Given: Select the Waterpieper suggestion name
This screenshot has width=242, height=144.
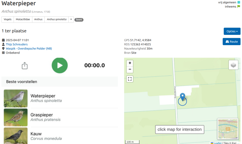Looking at the screenshot, I should 43,96.
